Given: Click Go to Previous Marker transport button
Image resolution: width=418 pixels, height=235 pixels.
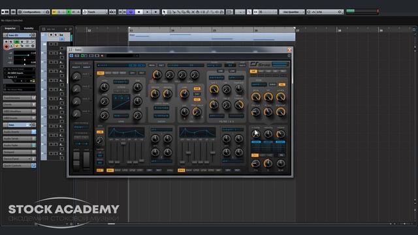Looking at the screenshot, I should 120,12.
